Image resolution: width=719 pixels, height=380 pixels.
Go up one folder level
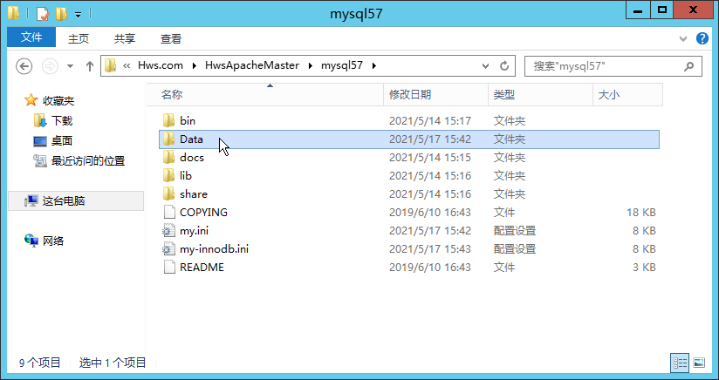pyautogui.click(x=89, y=66)
